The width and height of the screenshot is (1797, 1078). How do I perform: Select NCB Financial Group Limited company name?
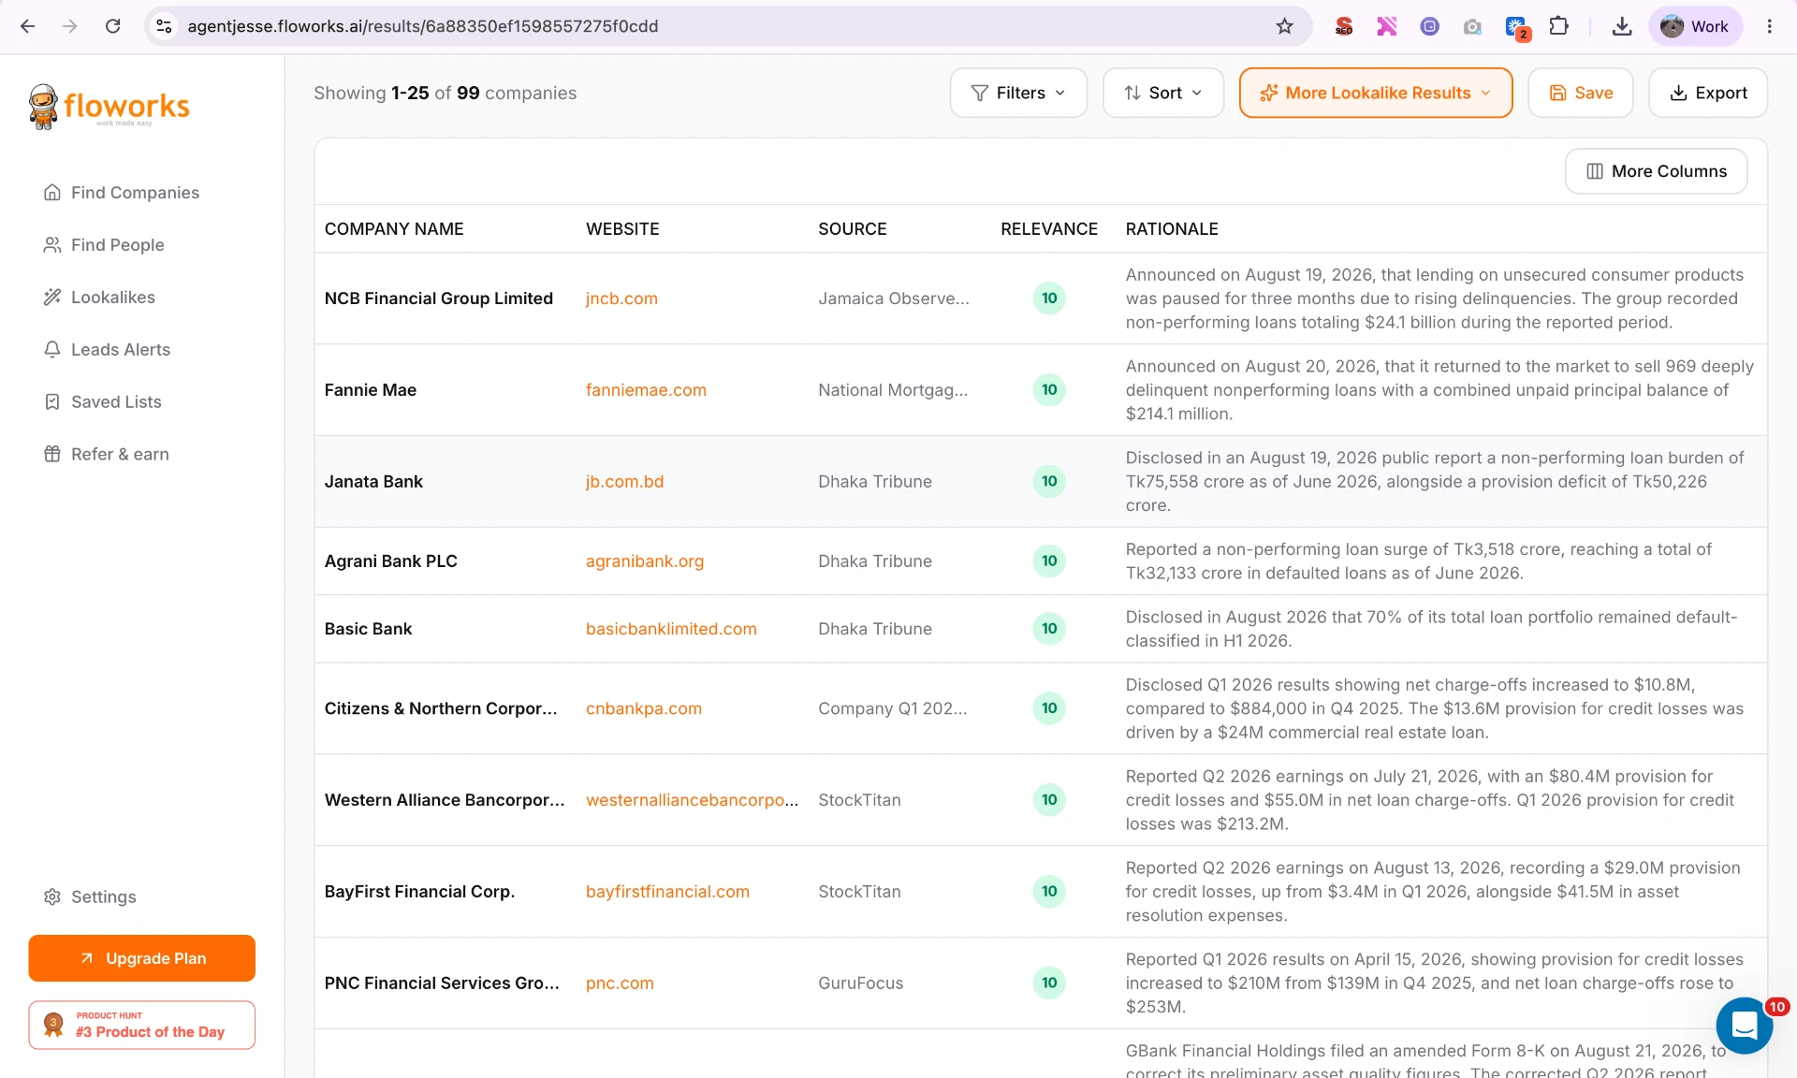(439, 299)
